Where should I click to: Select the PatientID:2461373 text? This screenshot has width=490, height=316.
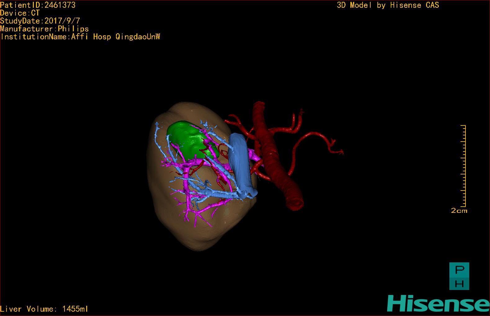tap(38, 5)
